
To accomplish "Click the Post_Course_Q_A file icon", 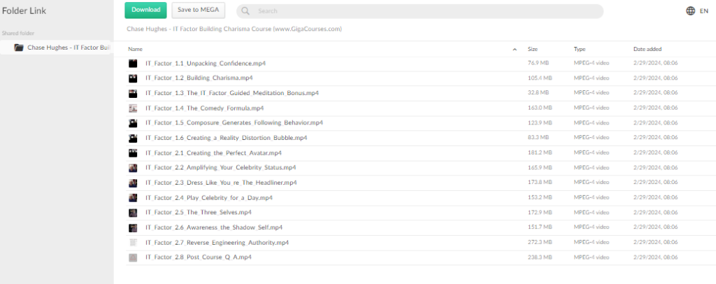I will [133, 257].
